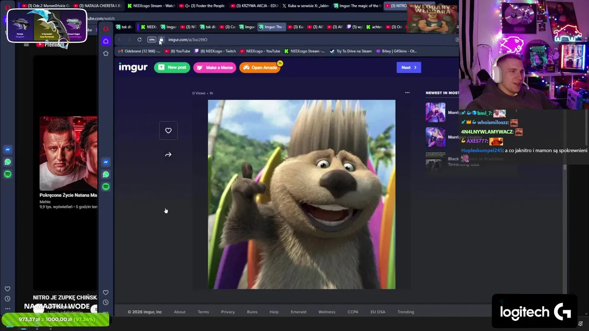Click the imgur.com/a/3uc2t9O address field
Screen dimensions: 589x331
(x=188, y=40)
